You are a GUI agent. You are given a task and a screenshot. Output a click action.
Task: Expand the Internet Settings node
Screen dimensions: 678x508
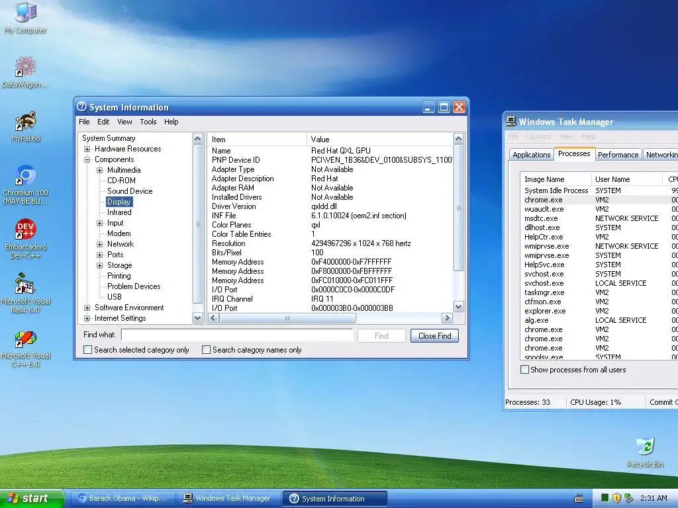[87, 318]
